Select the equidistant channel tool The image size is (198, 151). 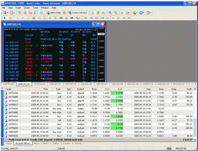tap(34, 18)
